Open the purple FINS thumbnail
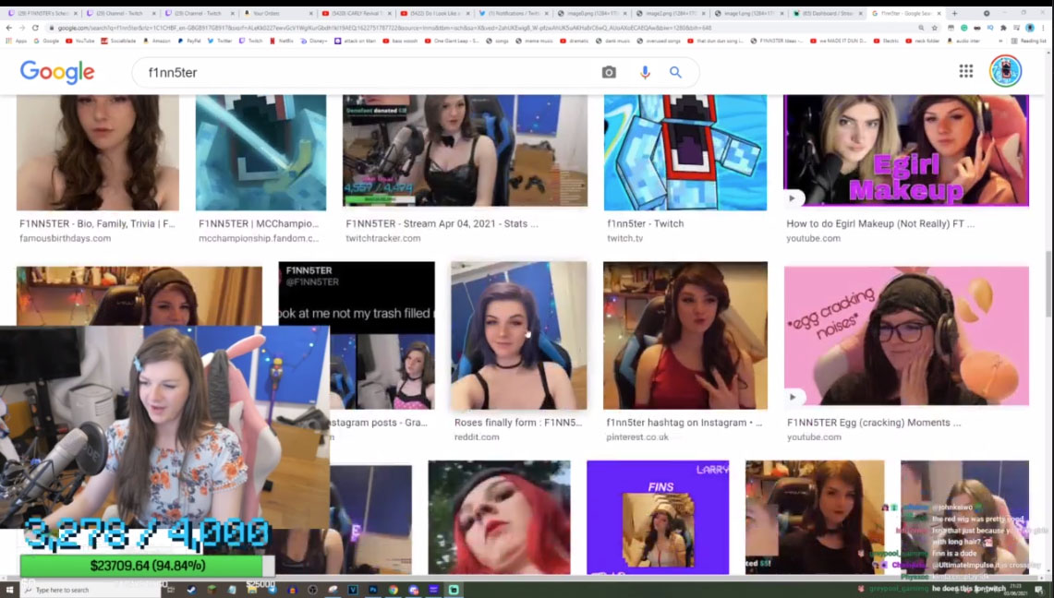This screenshot has height=598, width=1054. click(x=658, y=517)
